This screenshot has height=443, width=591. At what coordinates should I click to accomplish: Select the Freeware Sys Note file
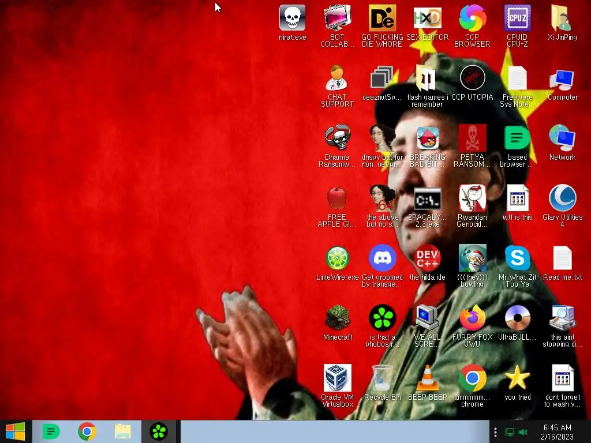[x=517, y=78]
